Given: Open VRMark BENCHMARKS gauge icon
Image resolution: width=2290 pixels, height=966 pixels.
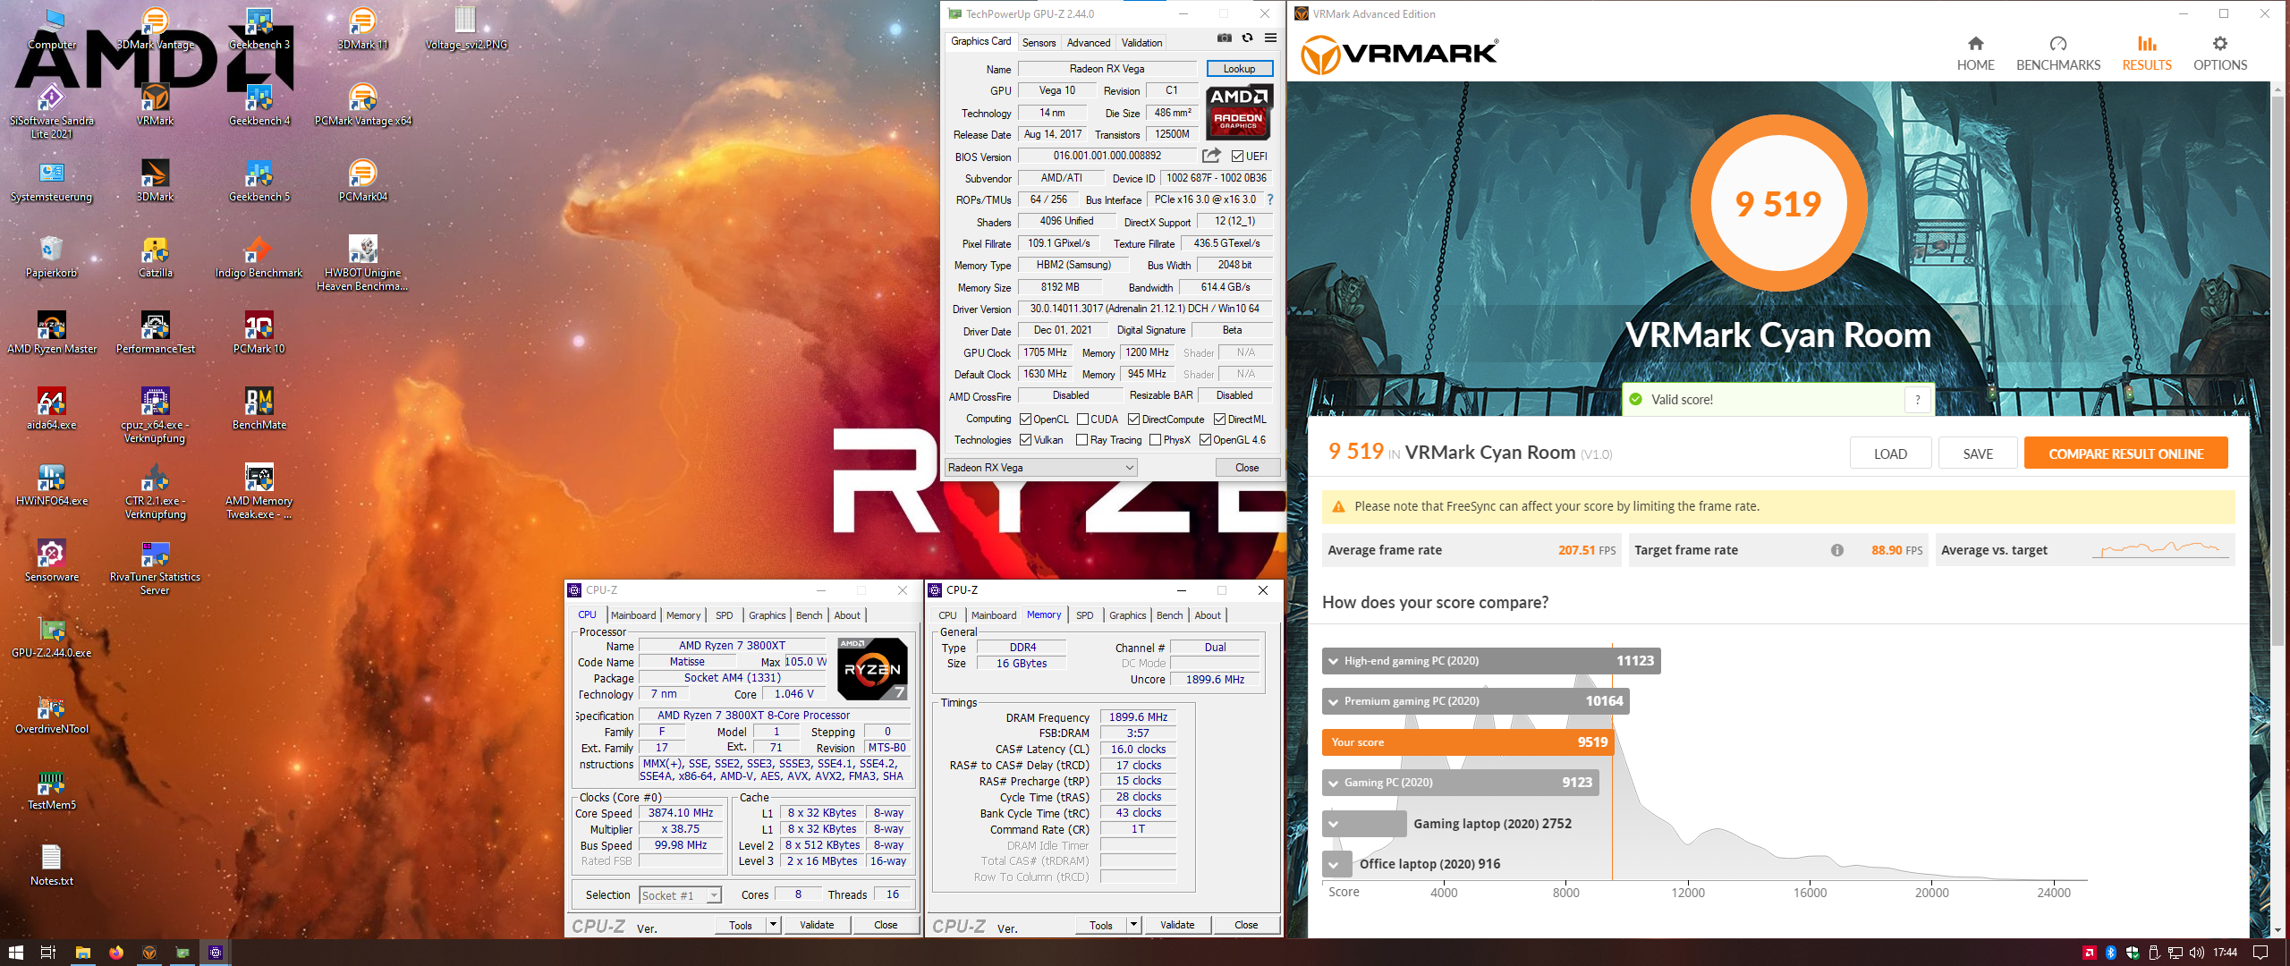Looking at the screenshot, I should 2058,44.
